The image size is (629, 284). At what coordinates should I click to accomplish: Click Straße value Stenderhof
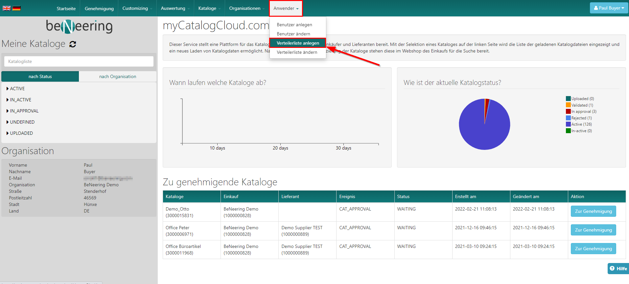(95, 191)
